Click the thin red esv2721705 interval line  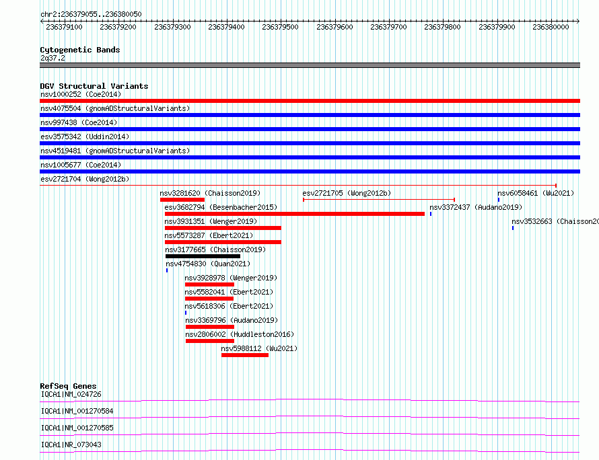pos(378,199)
